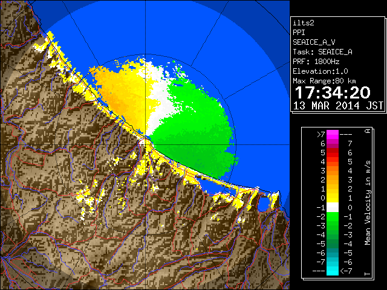This screenshot has width=387, height=290.
Task: Click the legend letter T at bottom
Action: tap(368, 274)
